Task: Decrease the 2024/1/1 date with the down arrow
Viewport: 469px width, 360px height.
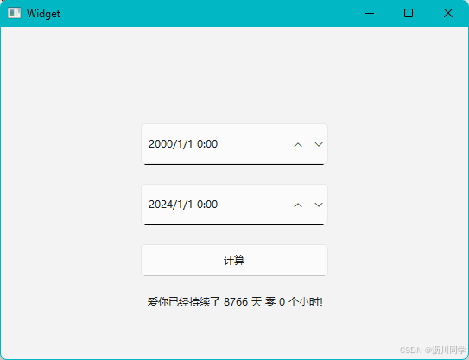Action: tap(319, 205)
